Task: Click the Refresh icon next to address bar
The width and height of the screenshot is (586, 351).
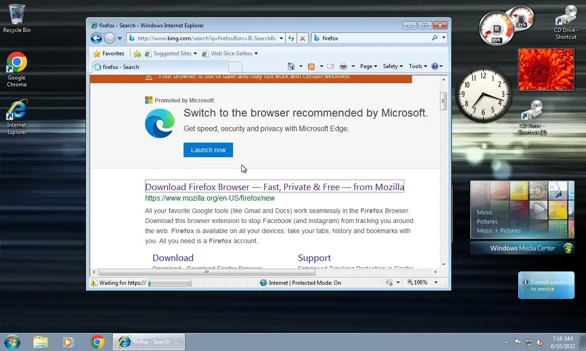Action: click(x=291, y=38)
